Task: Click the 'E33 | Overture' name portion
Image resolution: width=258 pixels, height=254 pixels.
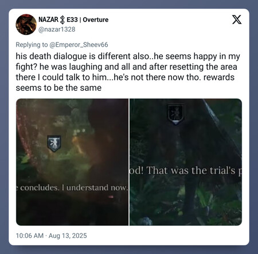Action: click(88, 20)
